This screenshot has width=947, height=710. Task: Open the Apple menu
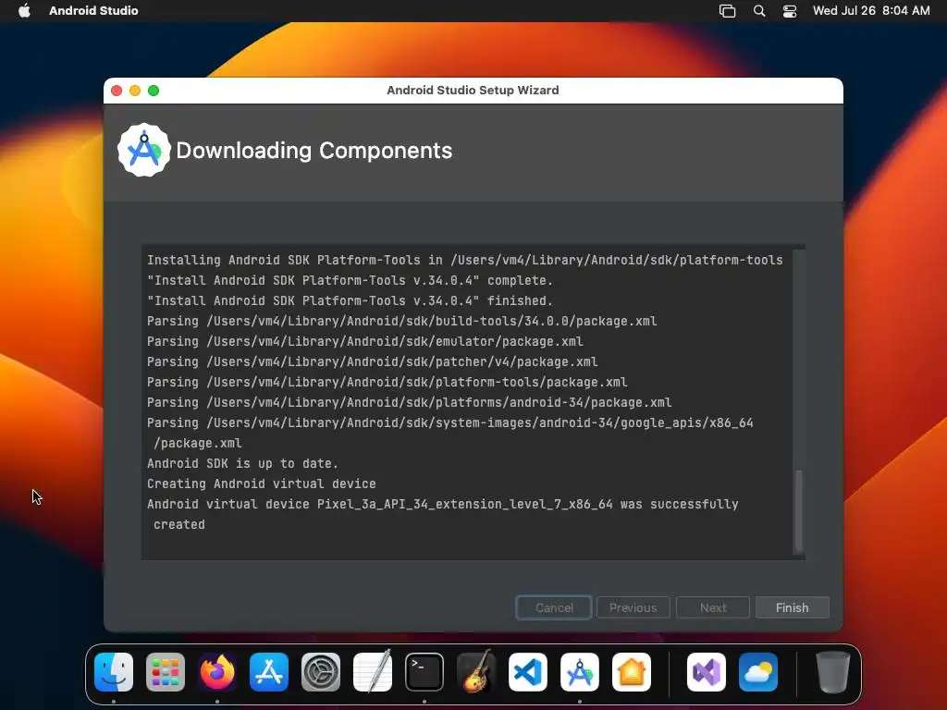tap(24, 10)
